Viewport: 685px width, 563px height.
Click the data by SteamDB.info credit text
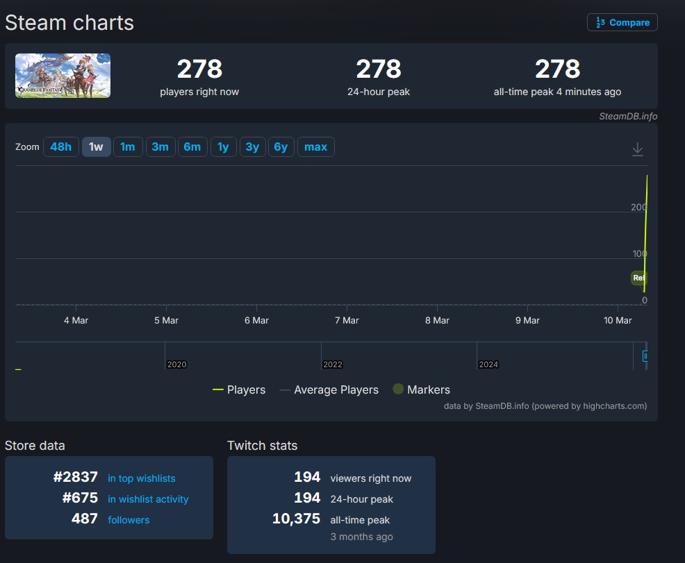click(x=545, y=406)
